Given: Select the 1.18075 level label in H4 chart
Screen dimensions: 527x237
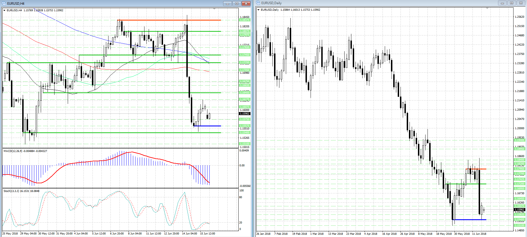Looking at the screenshot, I should pos(245,31).
